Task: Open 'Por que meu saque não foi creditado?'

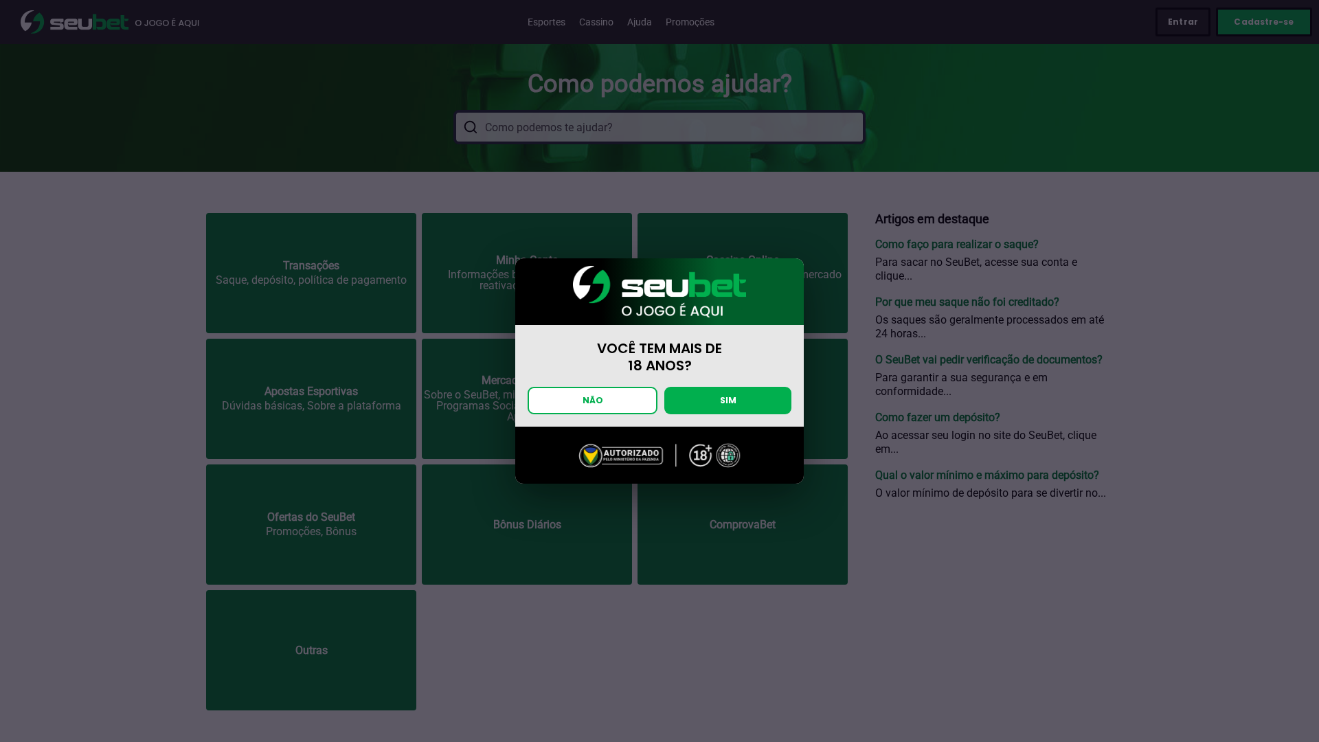Action: 967,302
